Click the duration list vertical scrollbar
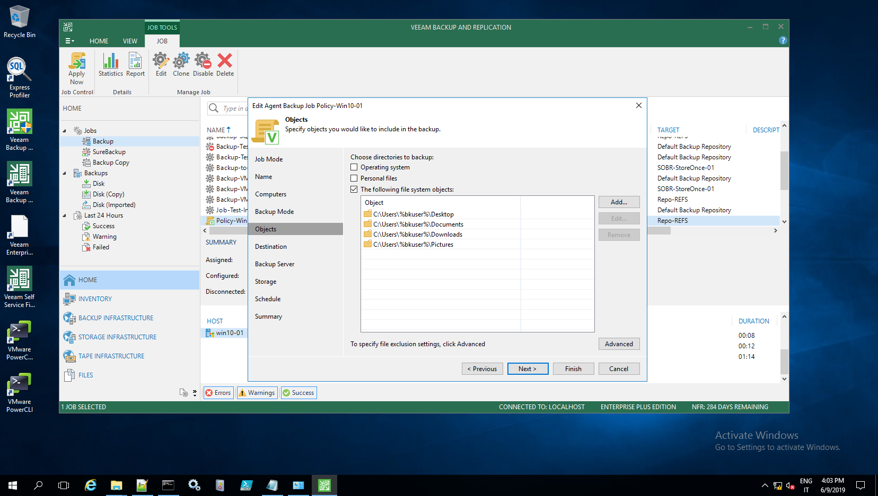Viewport: 878px width, 496px height. pyautogui.click(x=784, y=362)
